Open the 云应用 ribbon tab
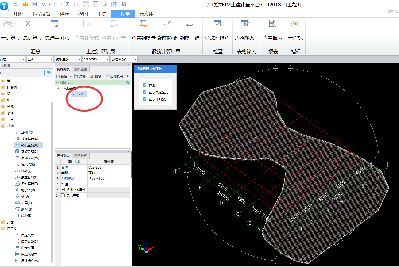Image resolution: width=399 pixels, height=267 pixels. (x=146, y=14)
